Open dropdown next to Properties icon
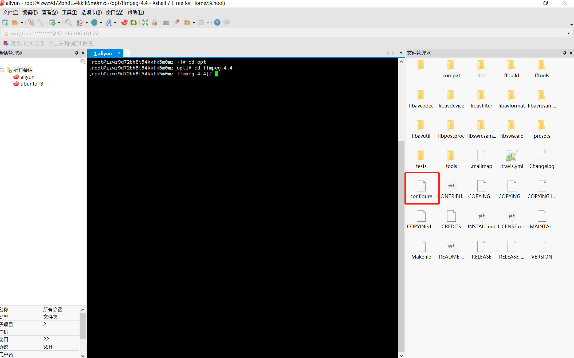Viewport: 574px width, 358px height. (59, 23)
